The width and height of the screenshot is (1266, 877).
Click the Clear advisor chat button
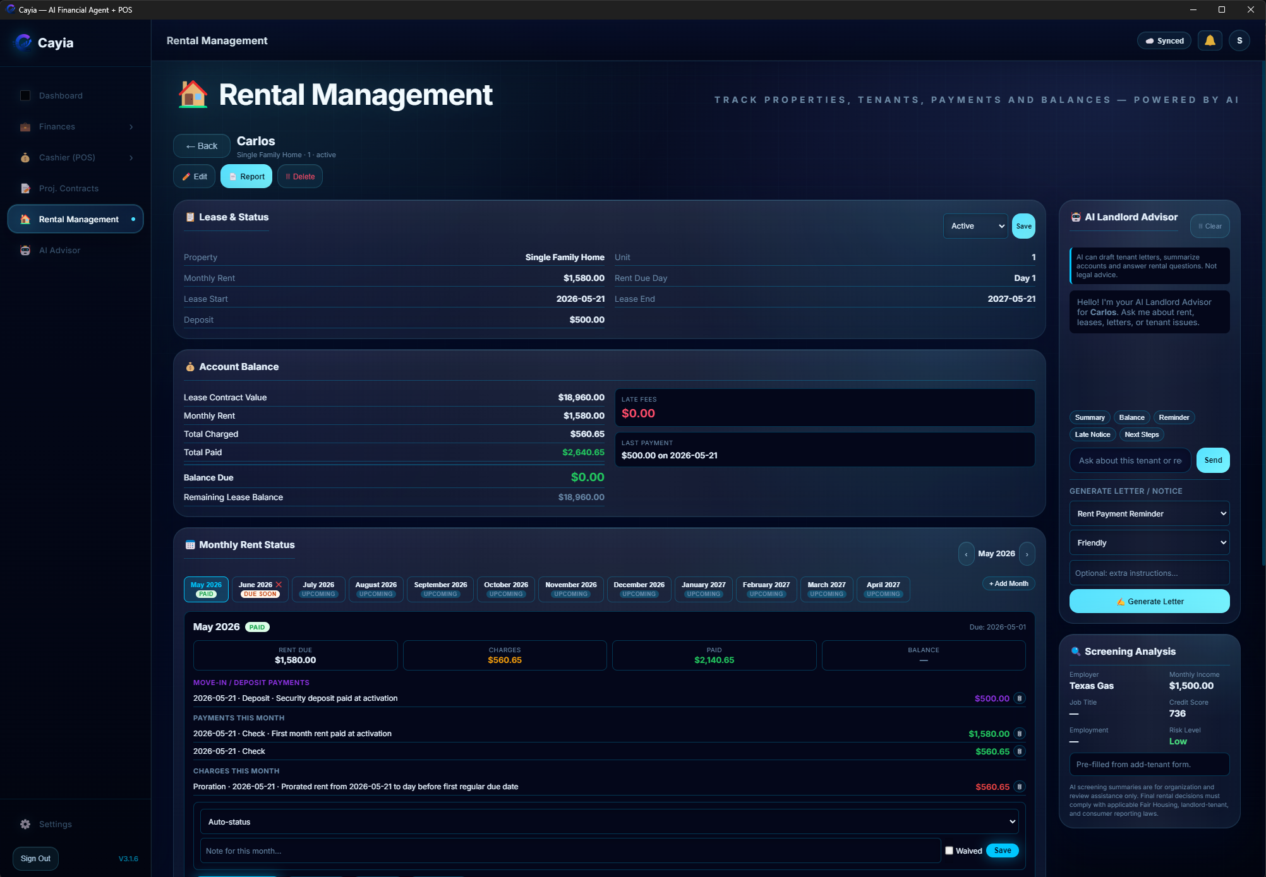tap(1210, 226)
